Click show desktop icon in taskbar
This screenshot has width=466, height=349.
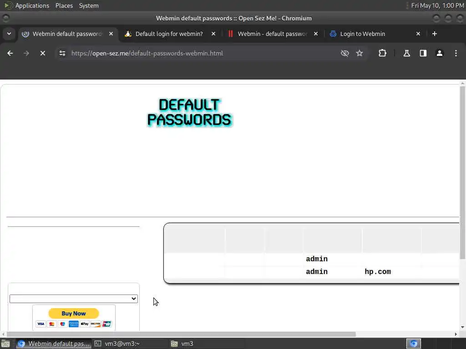(5, 344)
